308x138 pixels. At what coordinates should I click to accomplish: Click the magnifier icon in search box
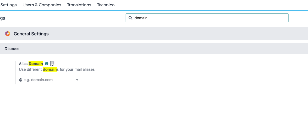tap(130, 18)
